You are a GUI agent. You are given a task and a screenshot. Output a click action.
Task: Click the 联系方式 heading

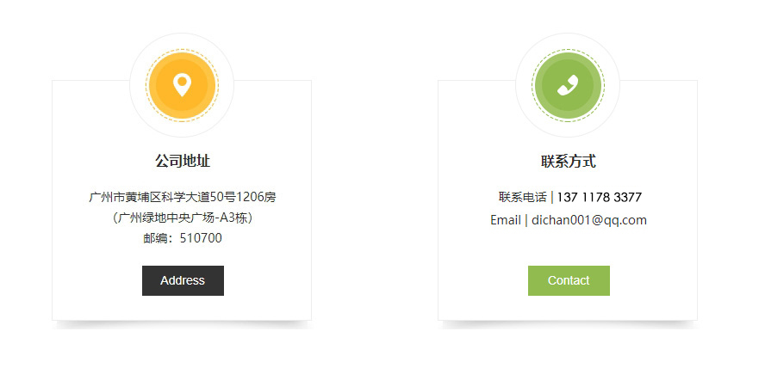(x=569, y=161)
